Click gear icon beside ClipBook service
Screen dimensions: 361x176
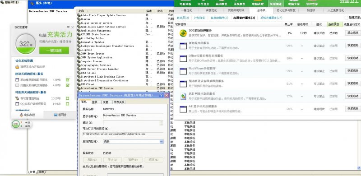point(79,50)
